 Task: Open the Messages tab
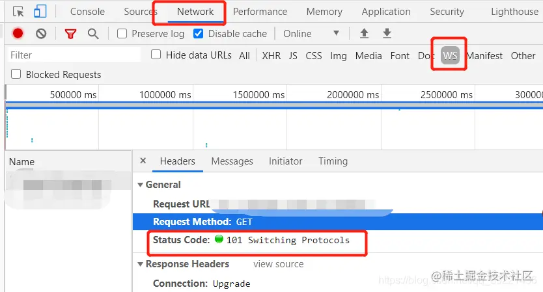point(232,161)
